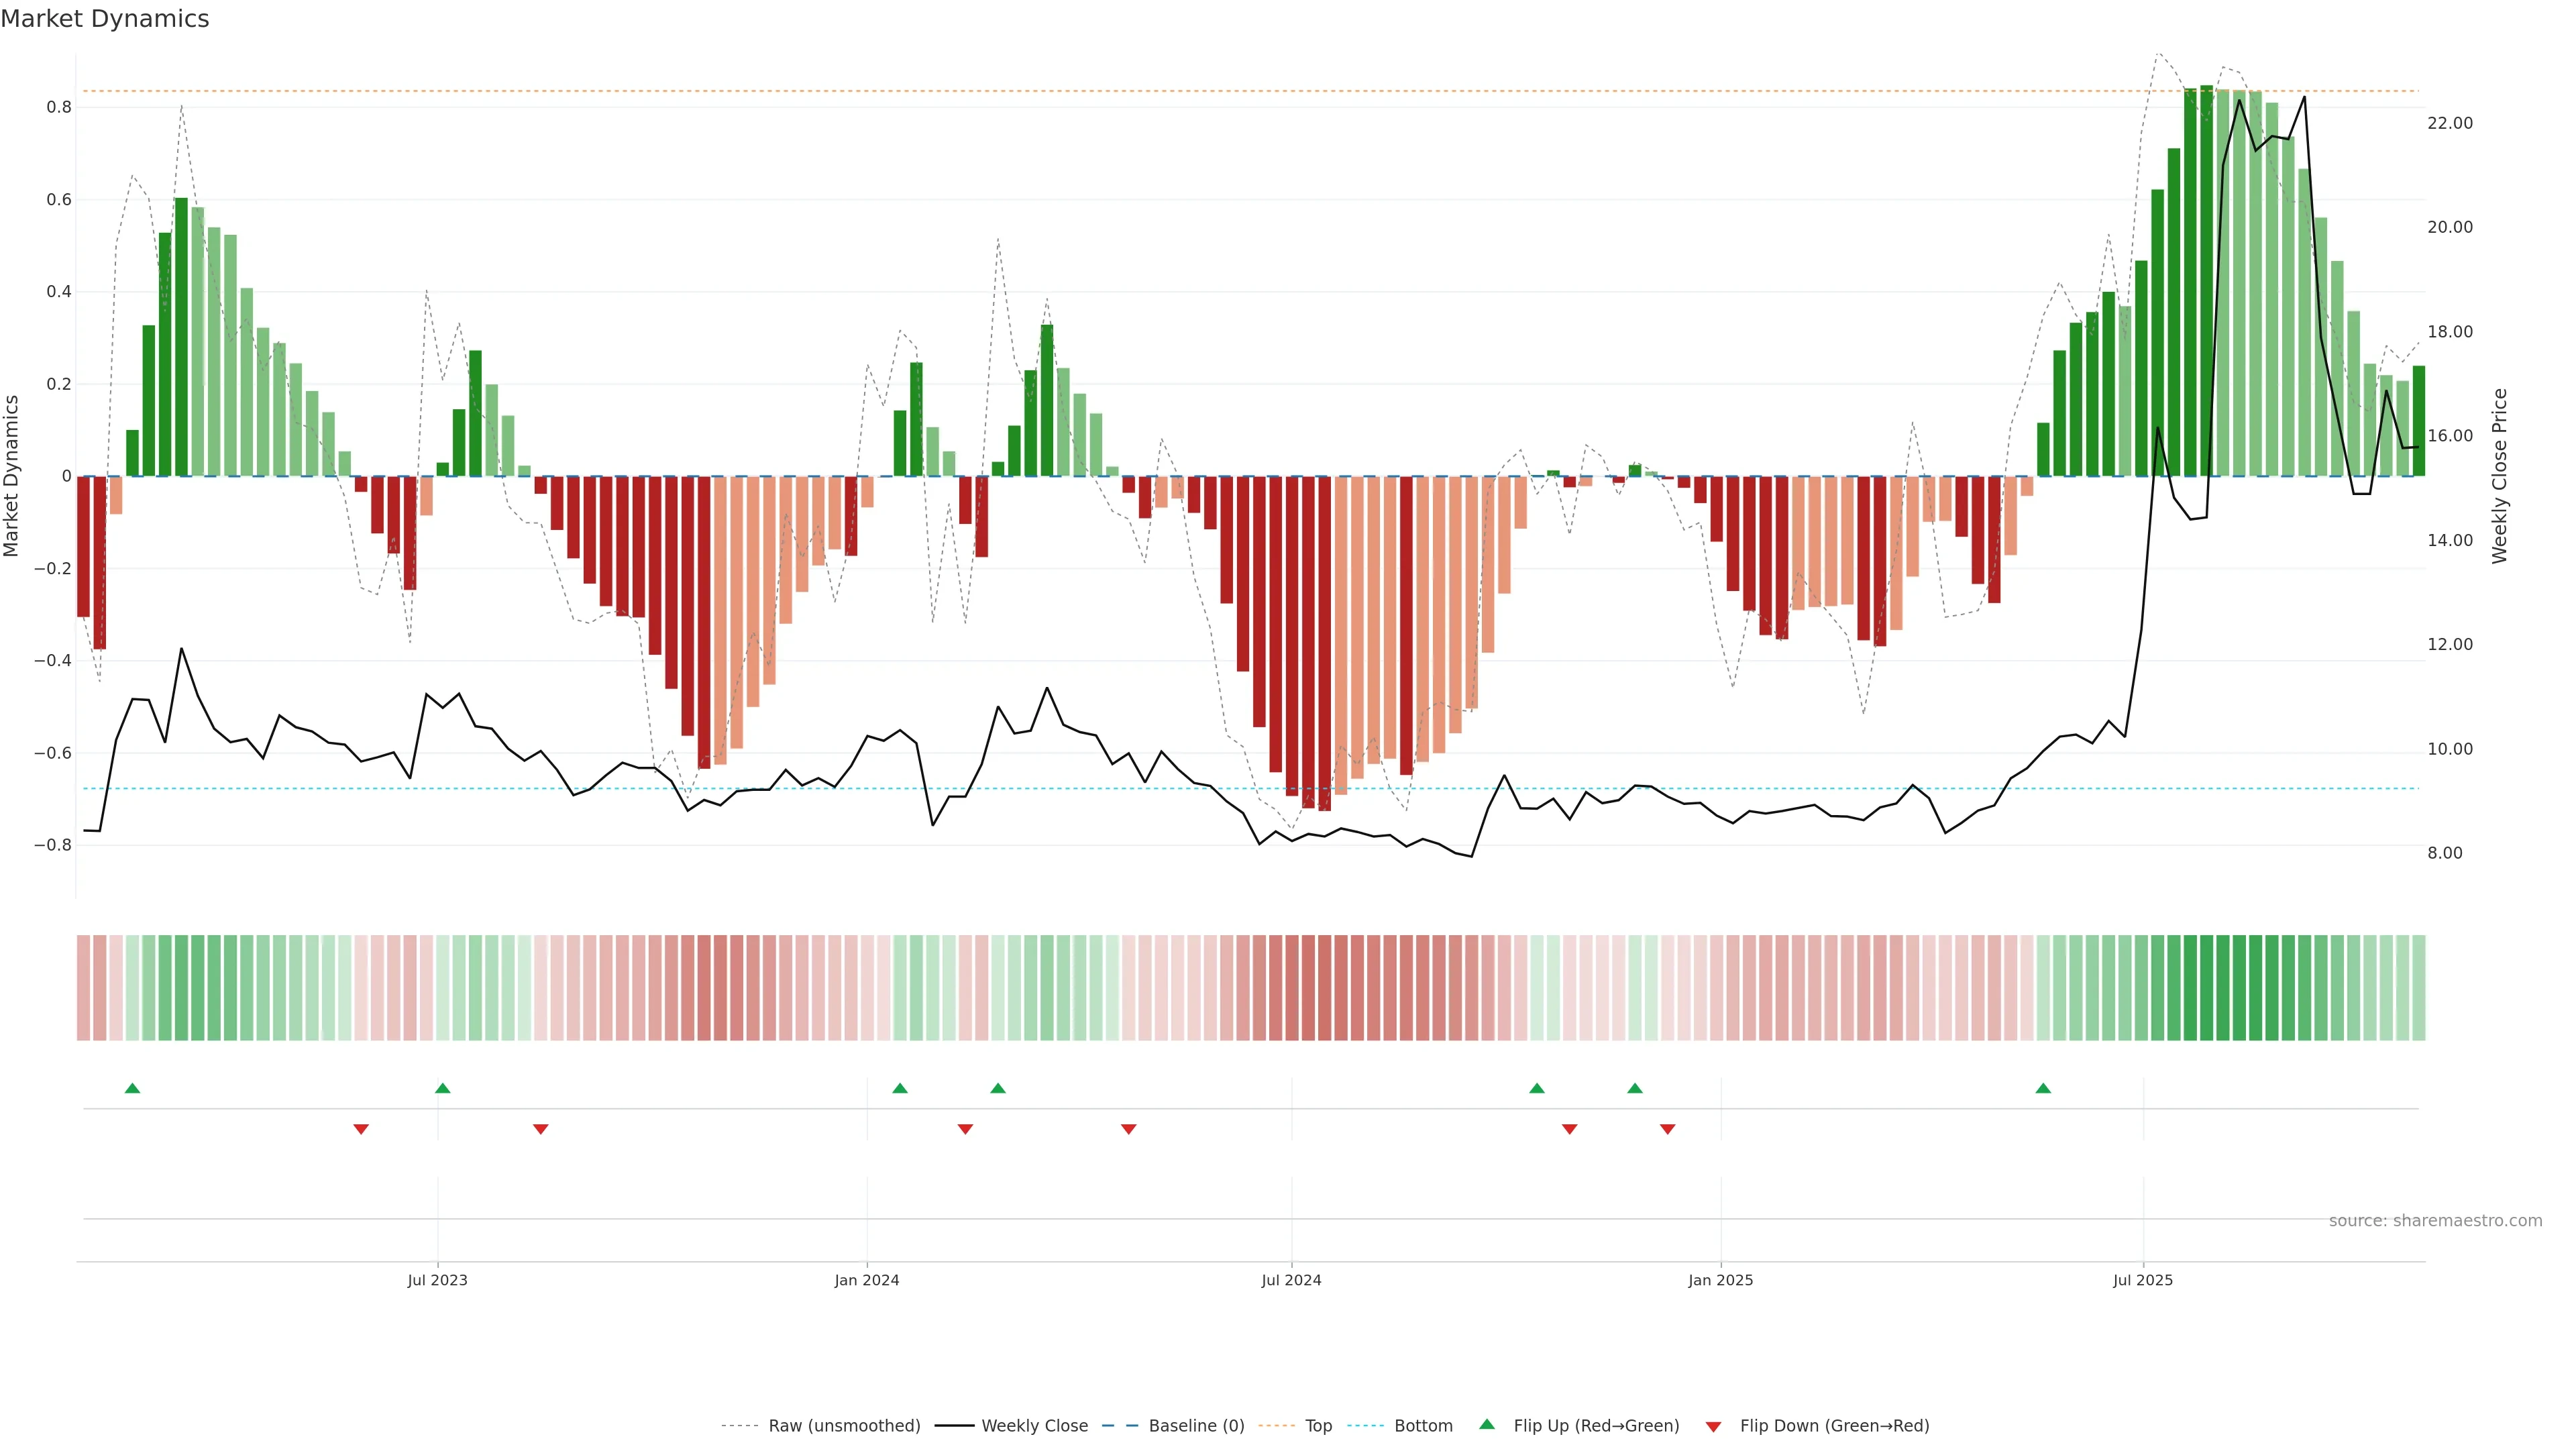Image resolution: width=2576 pixels, height=1449 pixels.
Task: Click the Flip Up green triangle legend icon
Action: point(1486,1424)
